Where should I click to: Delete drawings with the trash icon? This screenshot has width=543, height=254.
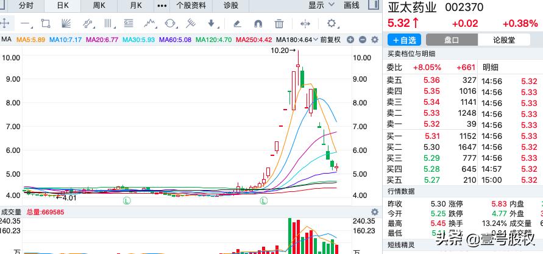(279, 24)
